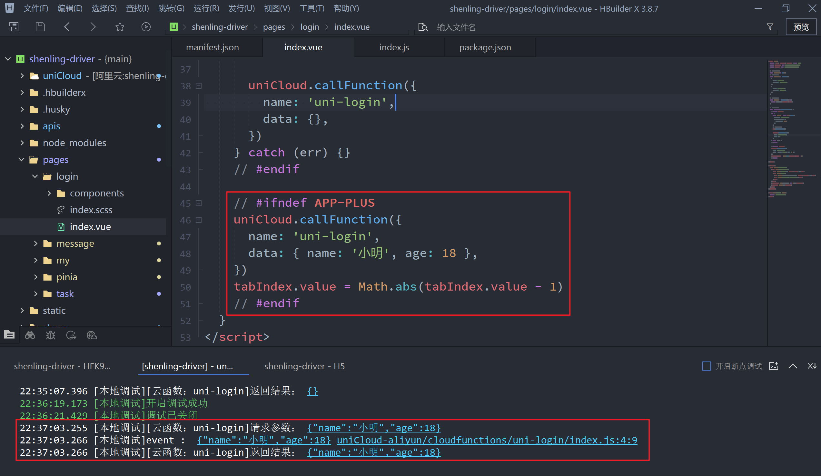Click the filter funnel icon
821x476 pixels.
click(x=770, y=27)
